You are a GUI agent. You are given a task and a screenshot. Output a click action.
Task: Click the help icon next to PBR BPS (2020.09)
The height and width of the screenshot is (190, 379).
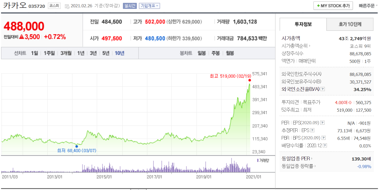324,138
